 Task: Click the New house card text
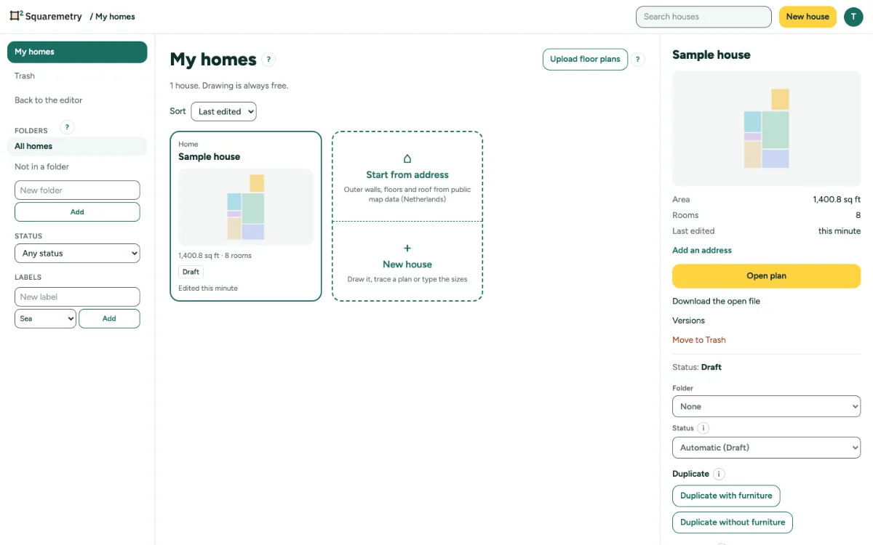point(407,265)
